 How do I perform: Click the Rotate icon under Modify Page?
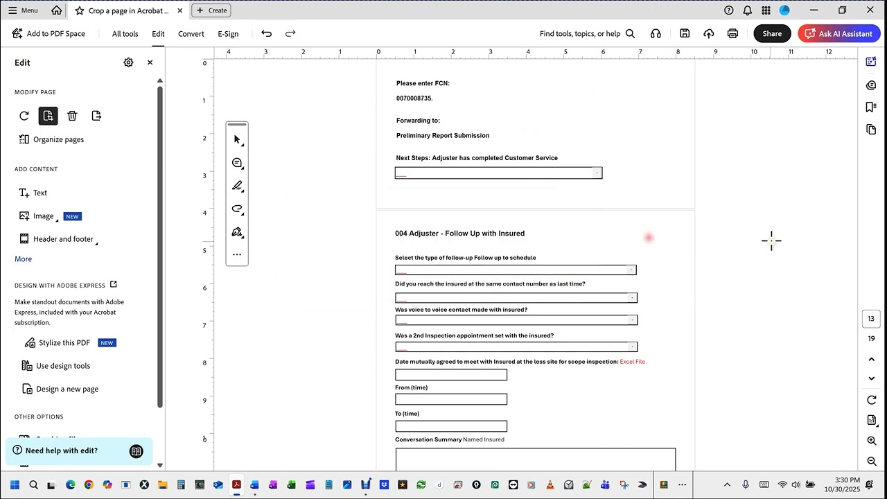click(24, 116)
